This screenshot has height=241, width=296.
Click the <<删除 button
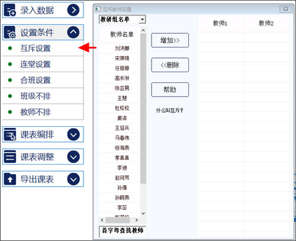click(x=170, y=65)
